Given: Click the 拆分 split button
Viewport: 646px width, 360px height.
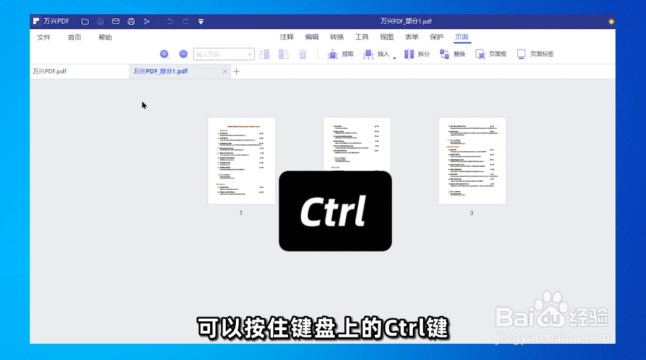Looking at the screenshot, I should coord(417,54).
